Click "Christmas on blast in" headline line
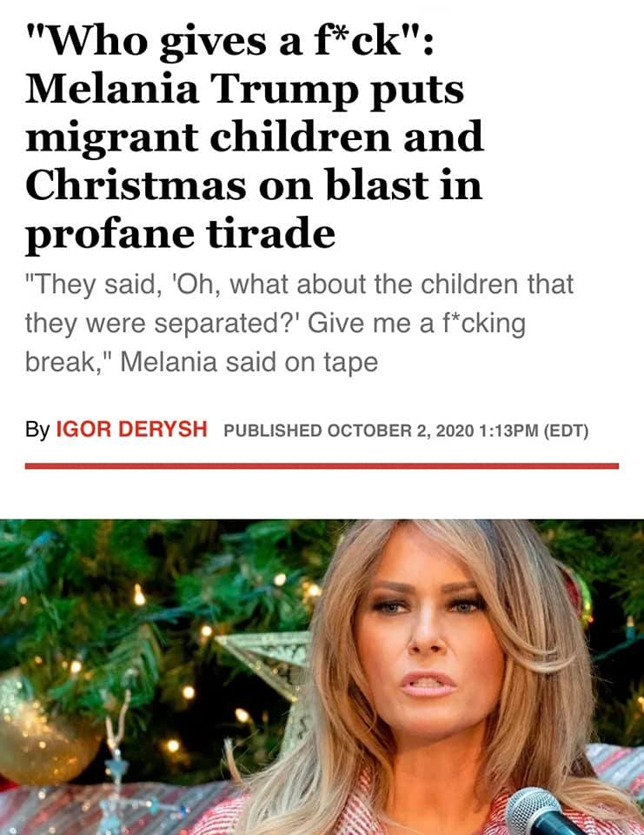This screenshot has height=835, width=644. (254, 185)
